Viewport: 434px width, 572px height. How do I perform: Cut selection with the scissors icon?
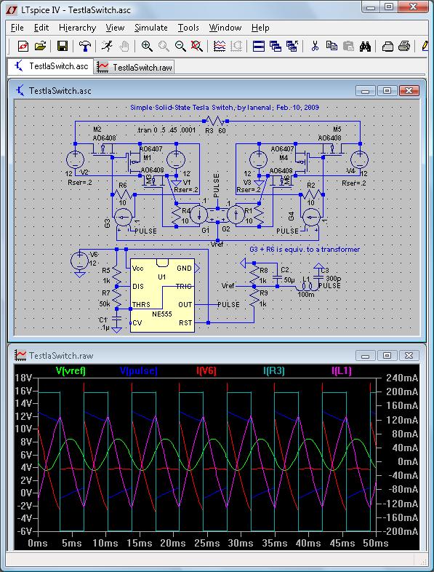315,46
